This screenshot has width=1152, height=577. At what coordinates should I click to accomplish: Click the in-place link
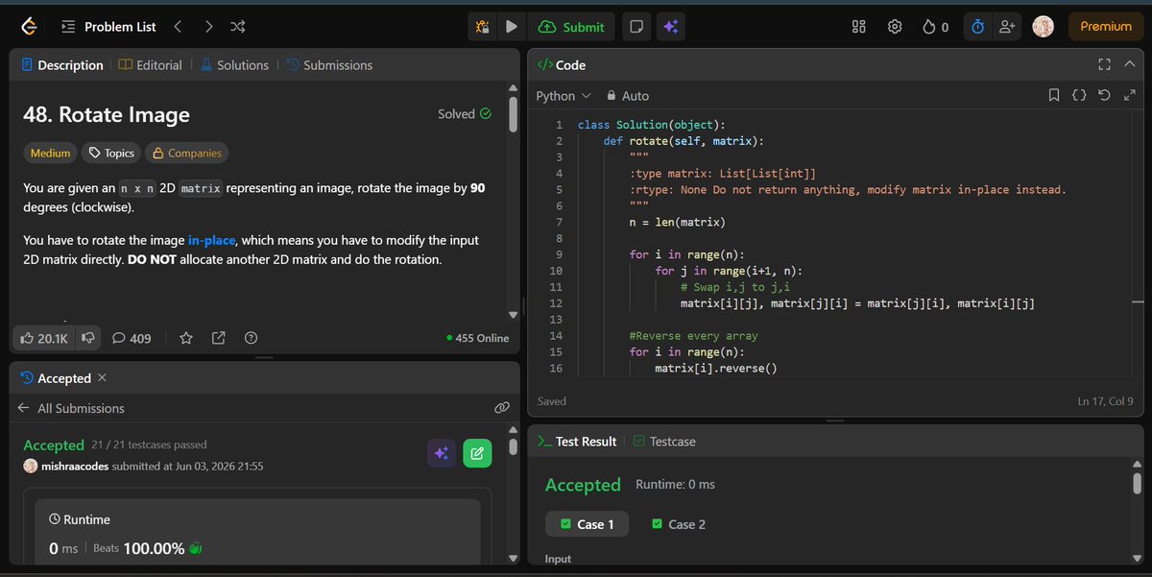pyautogui.click(x=212, y=240)
